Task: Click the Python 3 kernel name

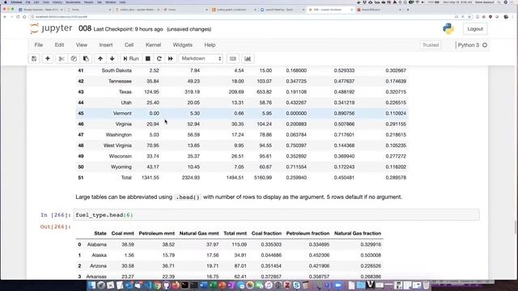Action: coord(469,45)
